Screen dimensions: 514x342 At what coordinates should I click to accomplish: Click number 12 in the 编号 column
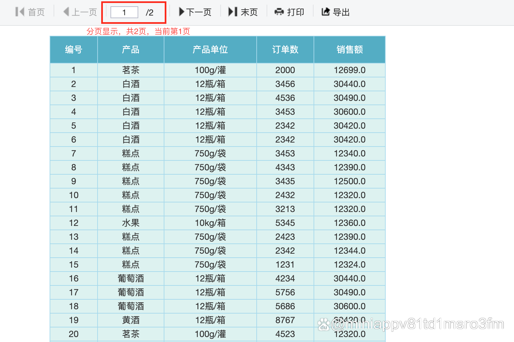74,223
